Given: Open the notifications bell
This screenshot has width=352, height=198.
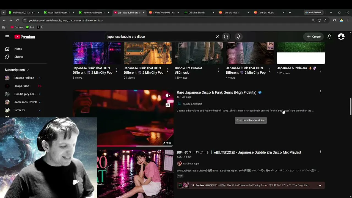Looking at the screenshot, I should (x=329, y=37).
